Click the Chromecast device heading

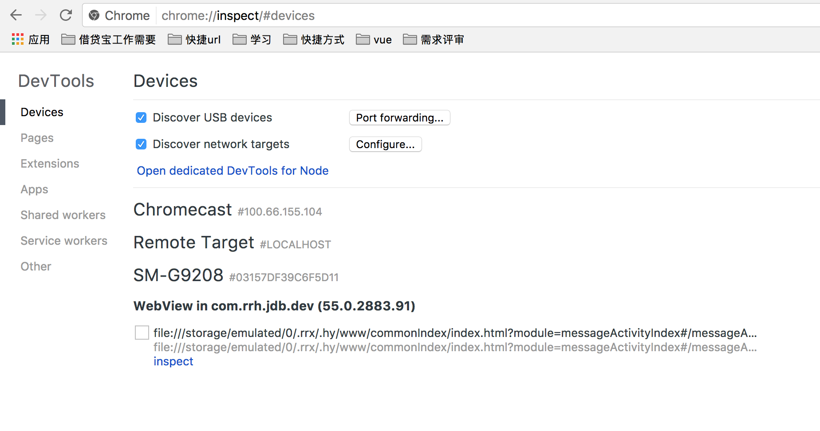pyautogui.click(x=183, y=209)
